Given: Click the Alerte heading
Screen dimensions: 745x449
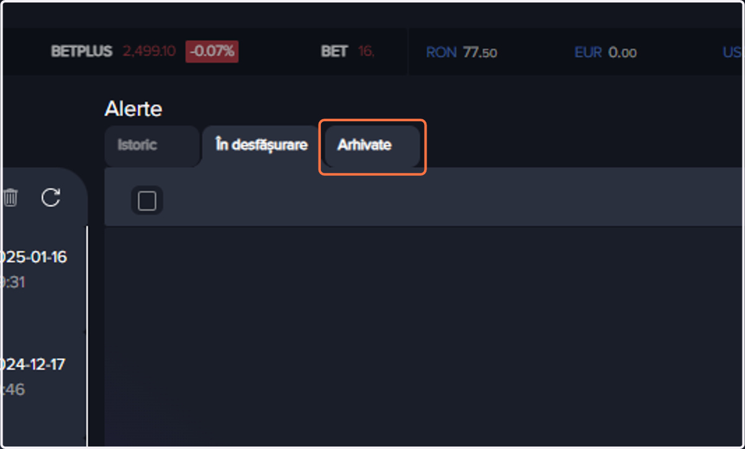Looking at the screenshot, I should (133, 109).
